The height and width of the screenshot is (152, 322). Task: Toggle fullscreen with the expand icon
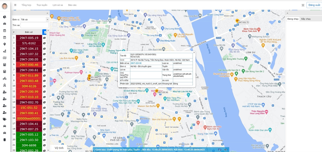tap(303, 5)
